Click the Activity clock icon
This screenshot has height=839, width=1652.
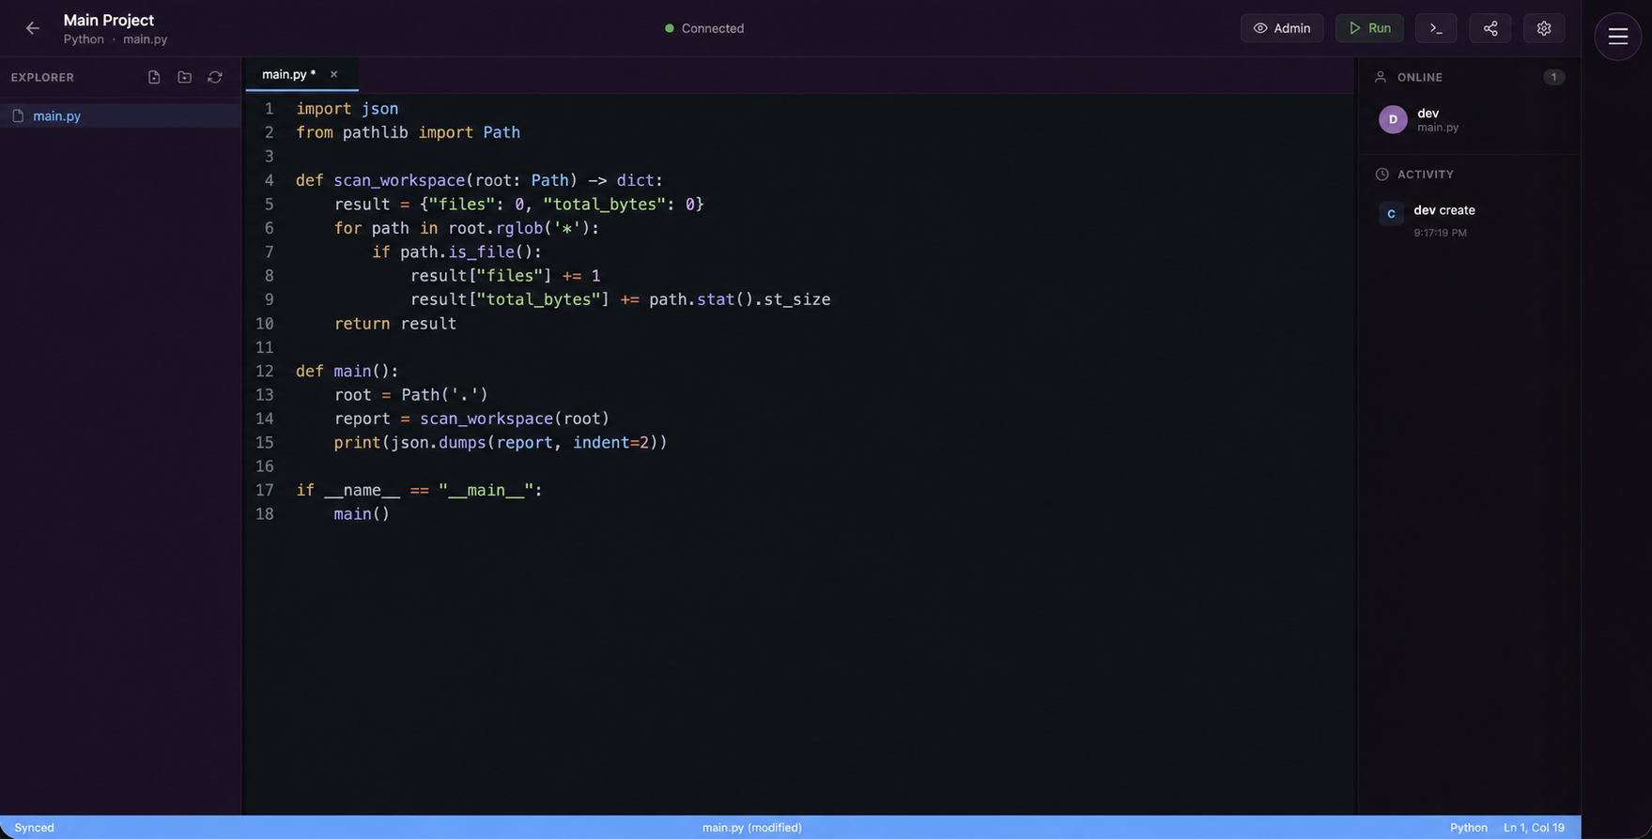tap(1382, 174)
